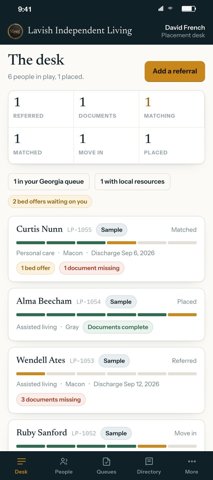Open Curtis Nunn's referral card
Image resolution: width=213 pixels, height=480 pixels.
click(x=107, y=249)
